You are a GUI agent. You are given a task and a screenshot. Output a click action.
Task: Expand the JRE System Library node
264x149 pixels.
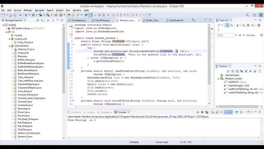pyautogui.click(x=6, y=29)
